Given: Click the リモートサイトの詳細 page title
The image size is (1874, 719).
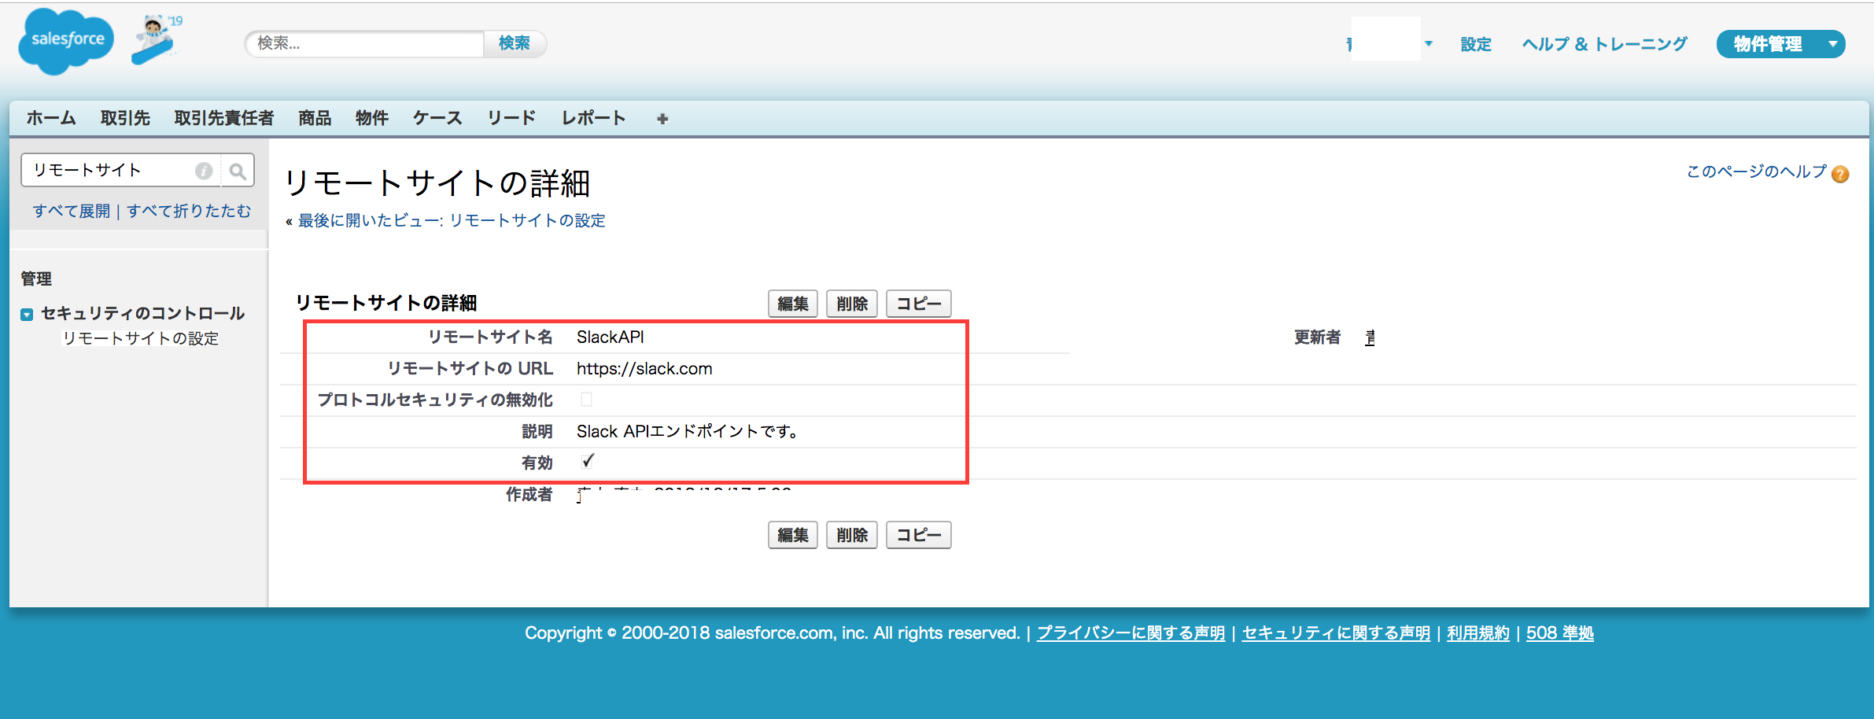Looking at the screenshot, I should pos(437,183).
